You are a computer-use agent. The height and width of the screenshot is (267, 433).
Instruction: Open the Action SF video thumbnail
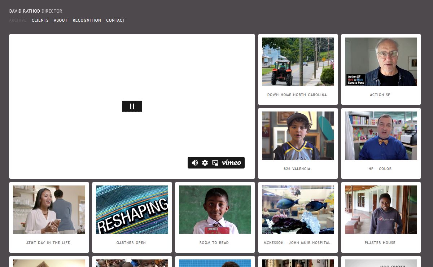tap(381, 62)
